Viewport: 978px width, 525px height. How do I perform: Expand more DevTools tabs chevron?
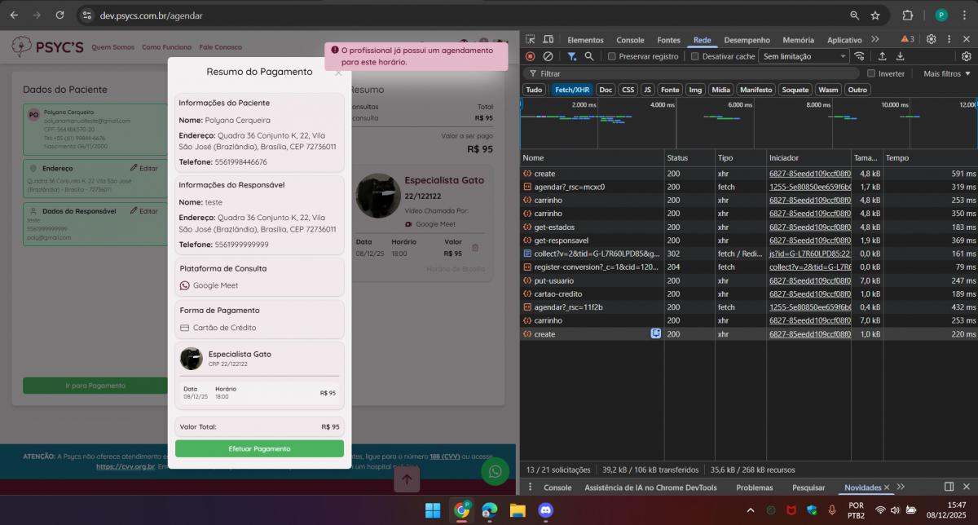pos(874,39)
